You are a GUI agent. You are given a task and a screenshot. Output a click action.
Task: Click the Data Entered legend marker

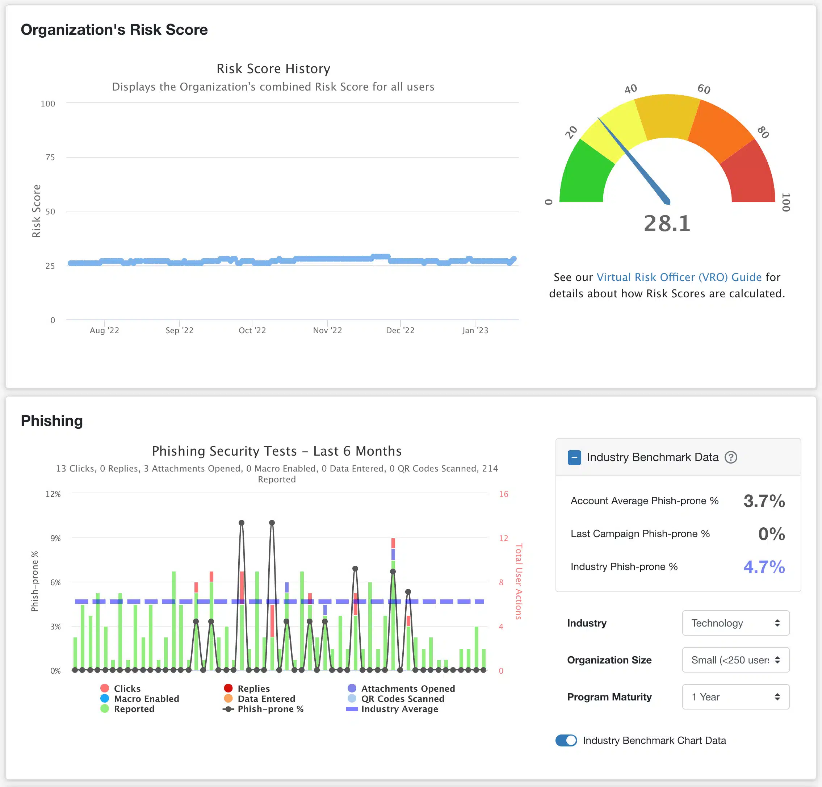point(228,699)
